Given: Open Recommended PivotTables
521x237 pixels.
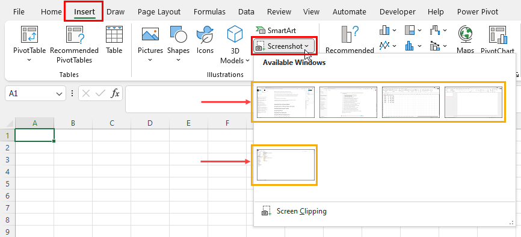Looking at the screenshot, I should coord(75,45).
